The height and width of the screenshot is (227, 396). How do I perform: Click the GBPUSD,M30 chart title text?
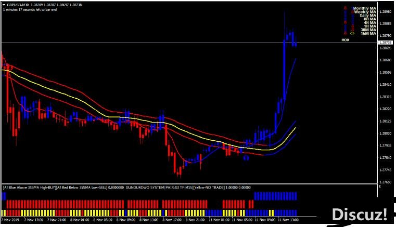[x=18, y=5]
